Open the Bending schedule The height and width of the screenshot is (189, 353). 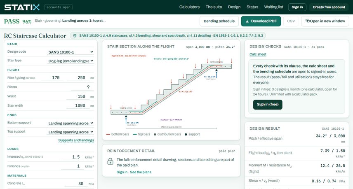(x=219, y=21)
